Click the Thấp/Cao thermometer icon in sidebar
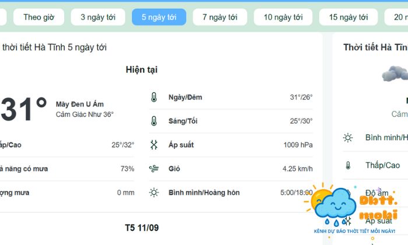408x245 pixels. click(x=348, y=166)
